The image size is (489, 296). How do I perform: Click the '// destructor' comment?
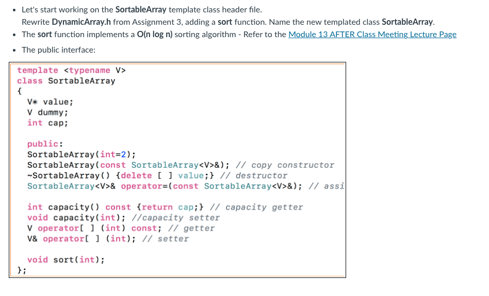254,176
